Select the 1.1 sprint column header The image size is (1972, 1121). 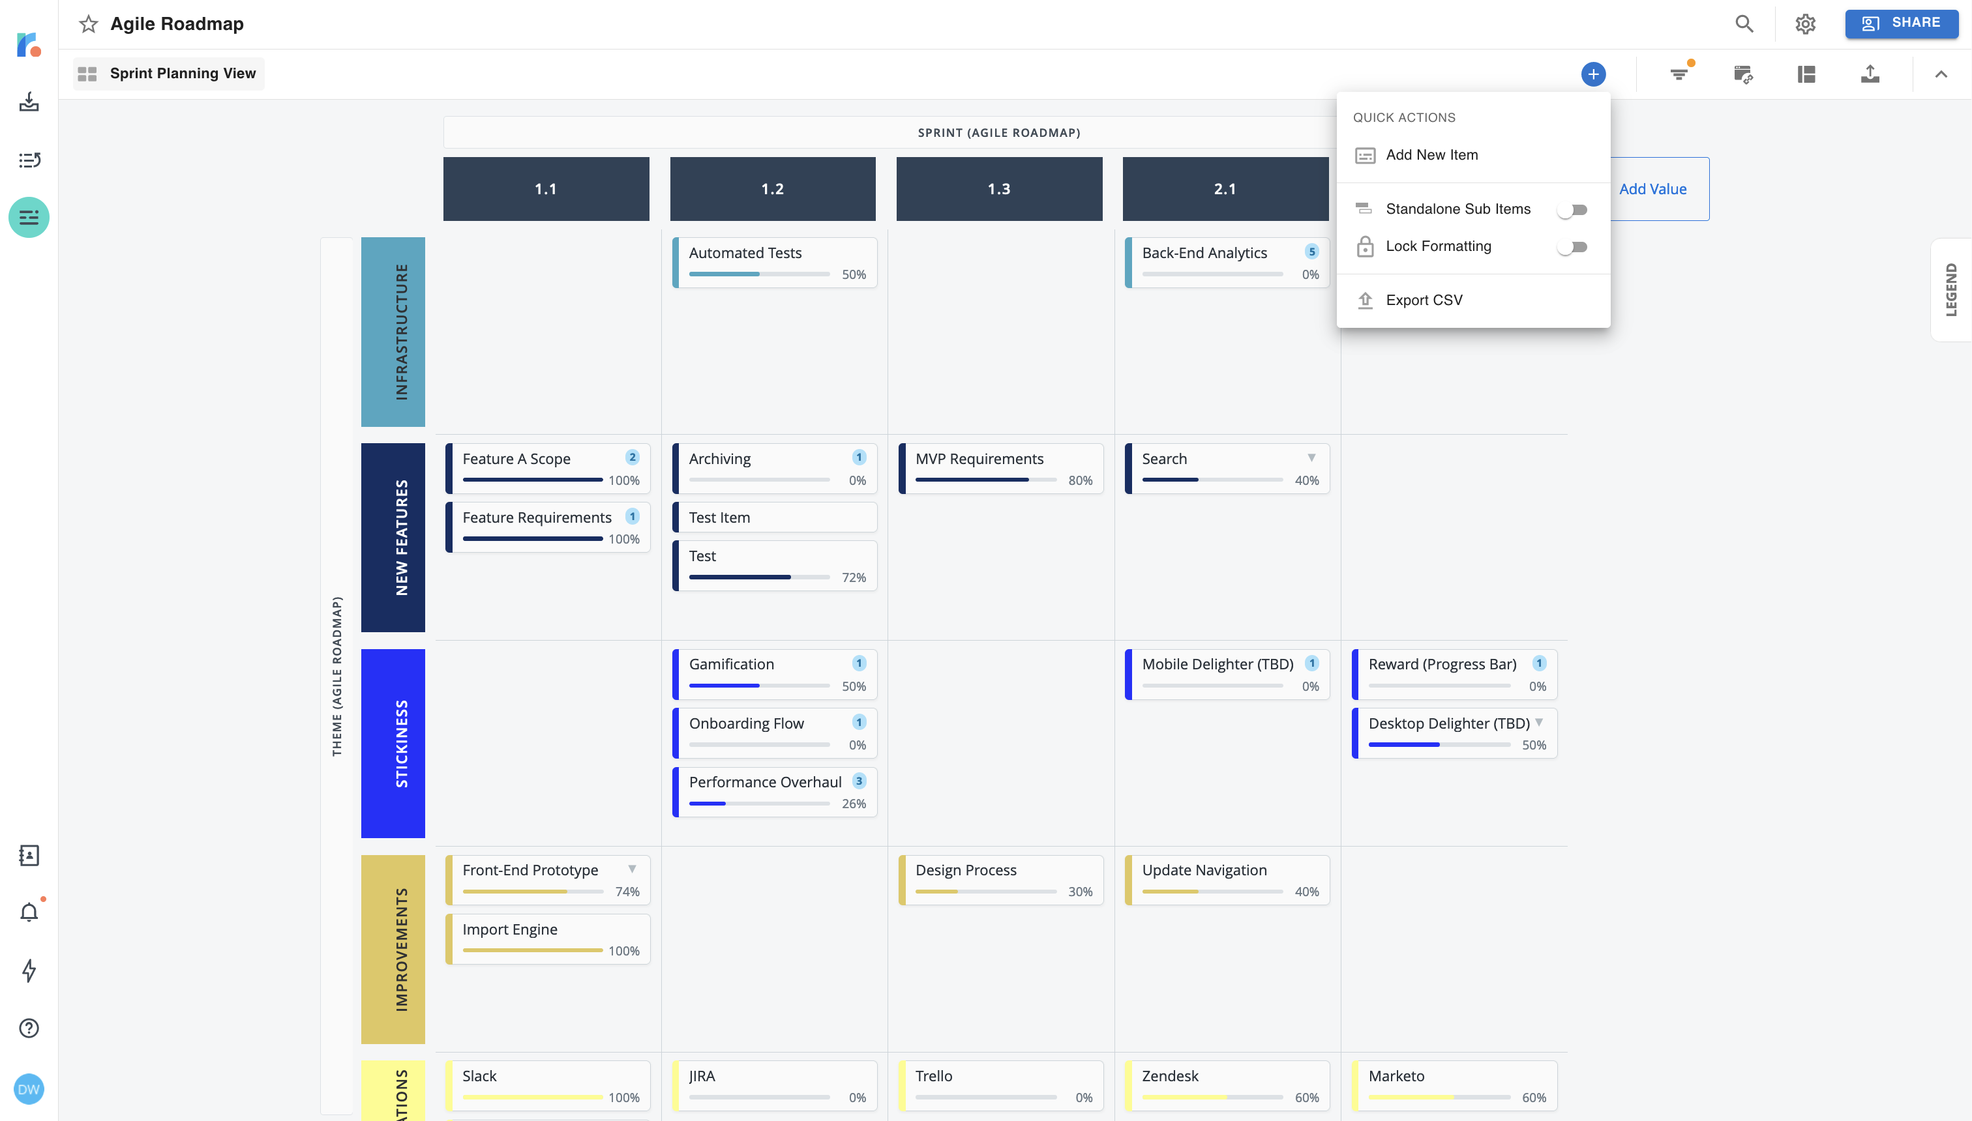pos(546,190)
